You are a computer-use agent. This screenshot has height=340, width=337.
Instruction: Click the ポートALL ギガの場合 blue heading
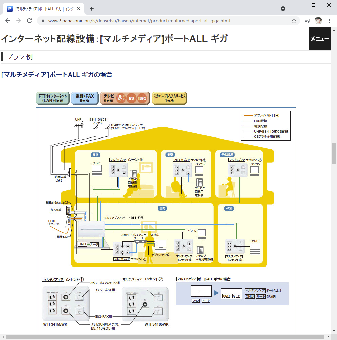(57, 75)
